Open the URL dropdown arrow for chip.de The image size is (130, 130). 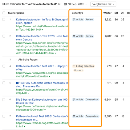pos(56,53)
